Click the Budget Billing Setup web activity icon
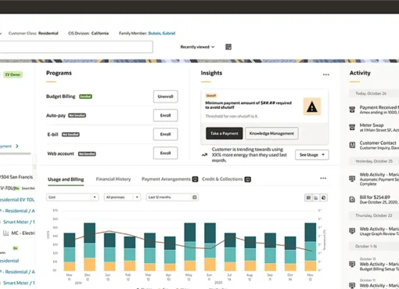Viewport: 399px width, 289px height. 352,264
